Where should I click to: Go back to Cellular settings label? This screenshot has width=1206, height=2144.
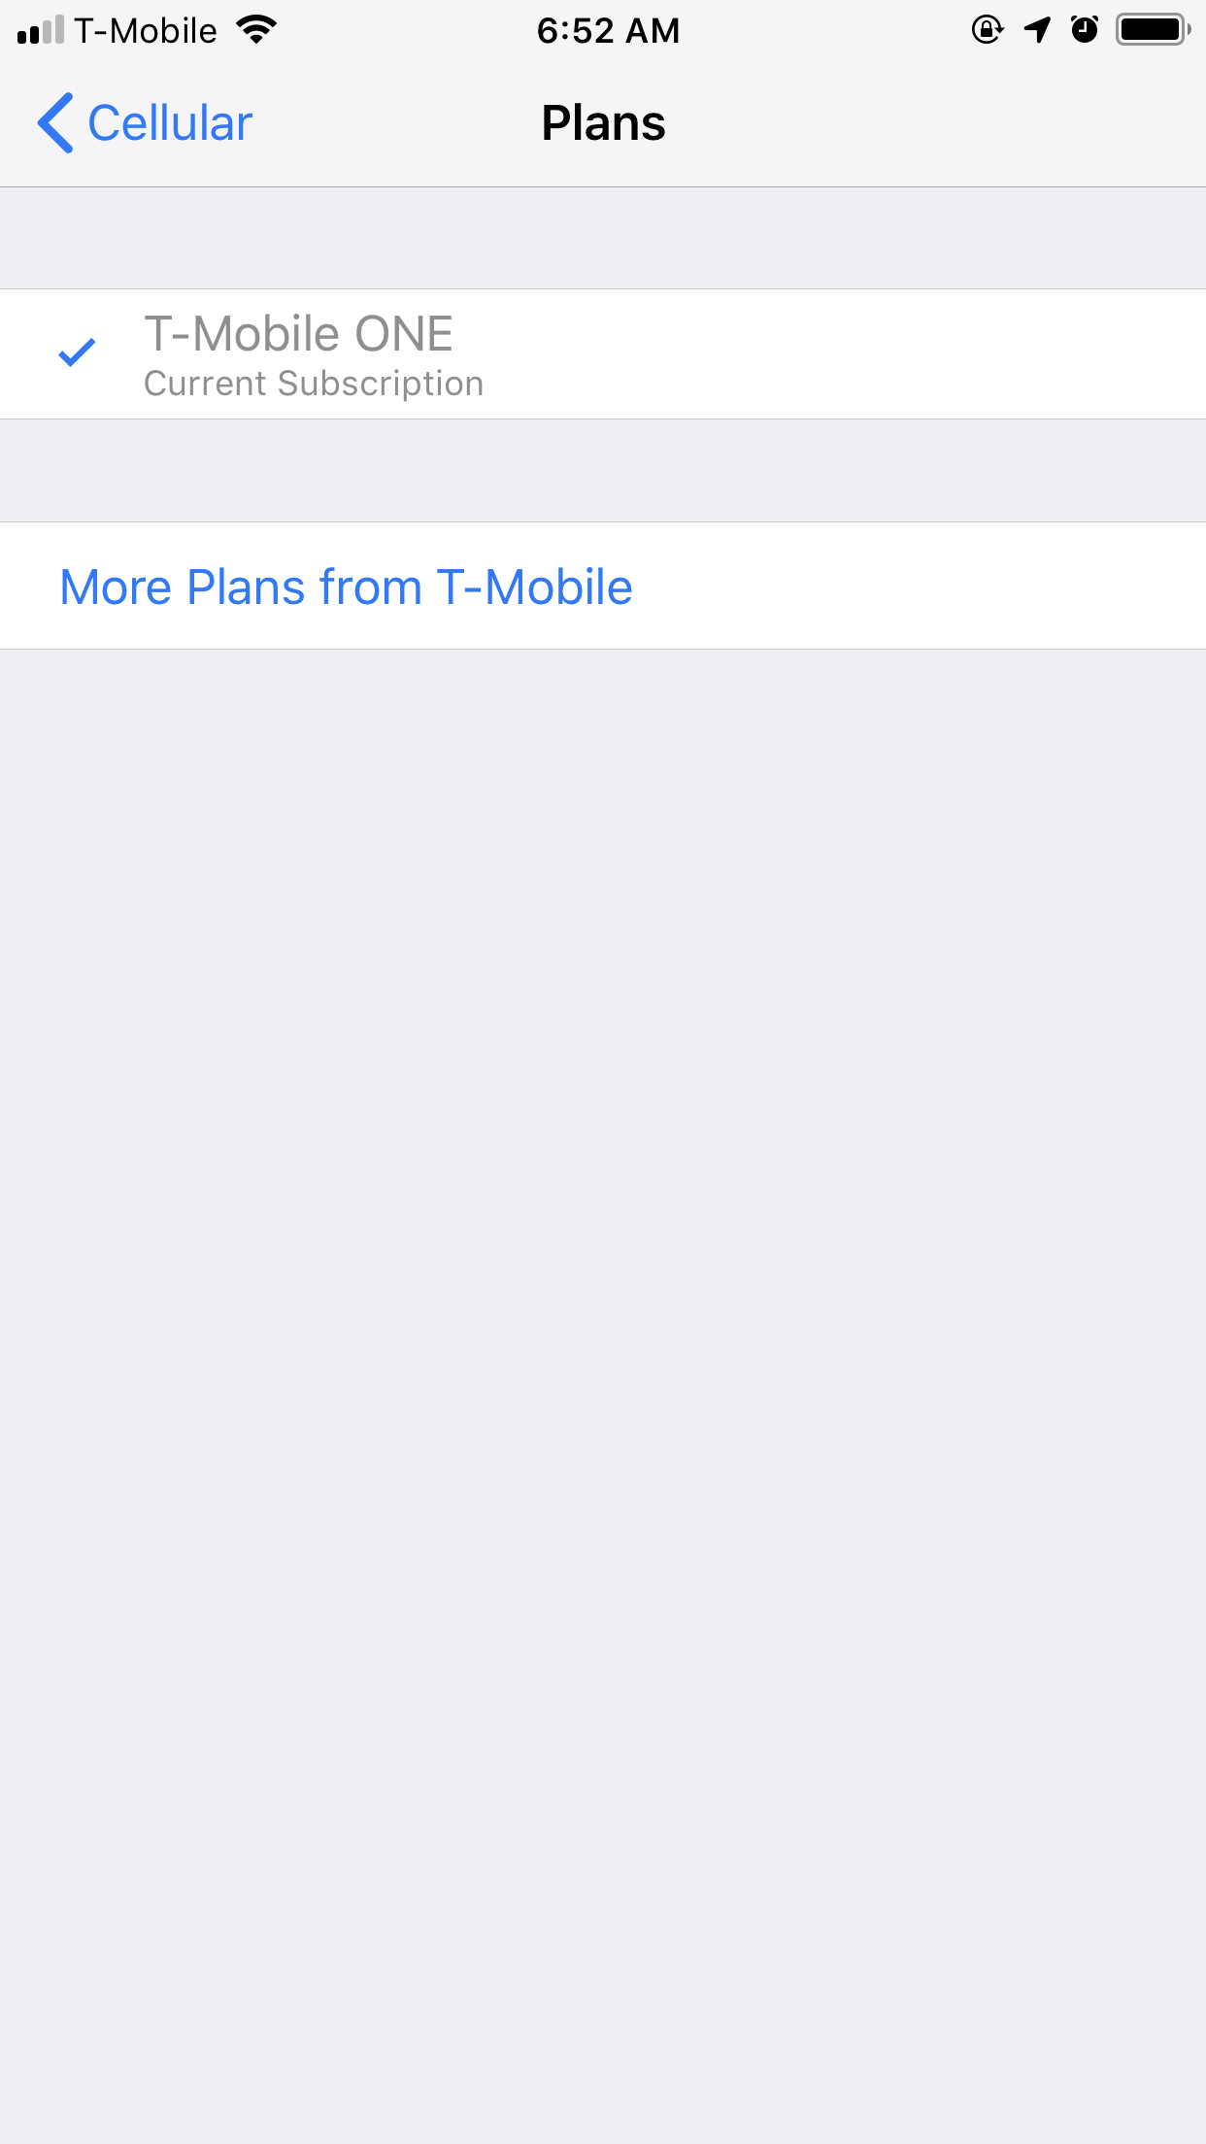tap(170, 123)
